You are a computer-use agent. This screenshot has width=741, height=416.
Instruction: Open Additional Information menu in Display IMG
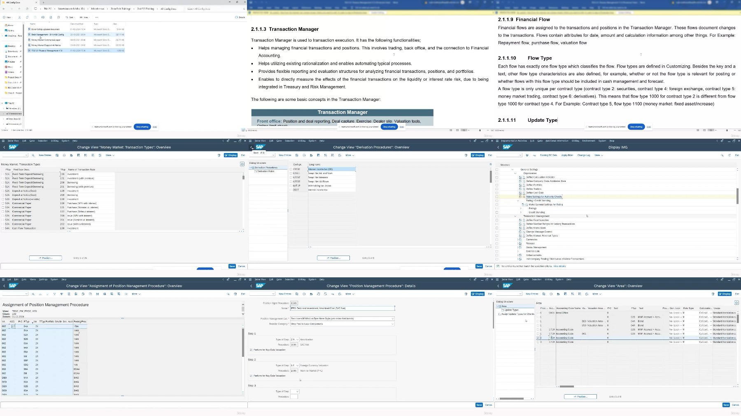pyautogui.click(x=557, y=141)
